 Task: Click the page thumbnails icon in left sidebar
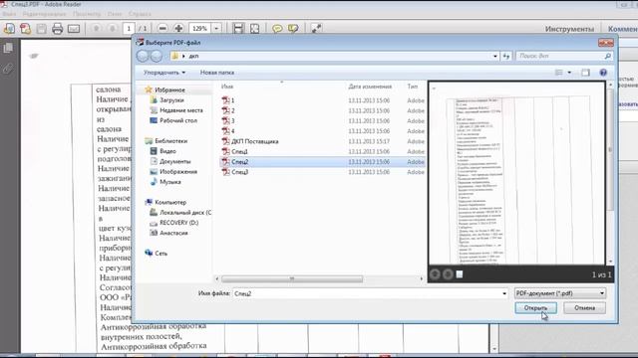tap(8, 48)
